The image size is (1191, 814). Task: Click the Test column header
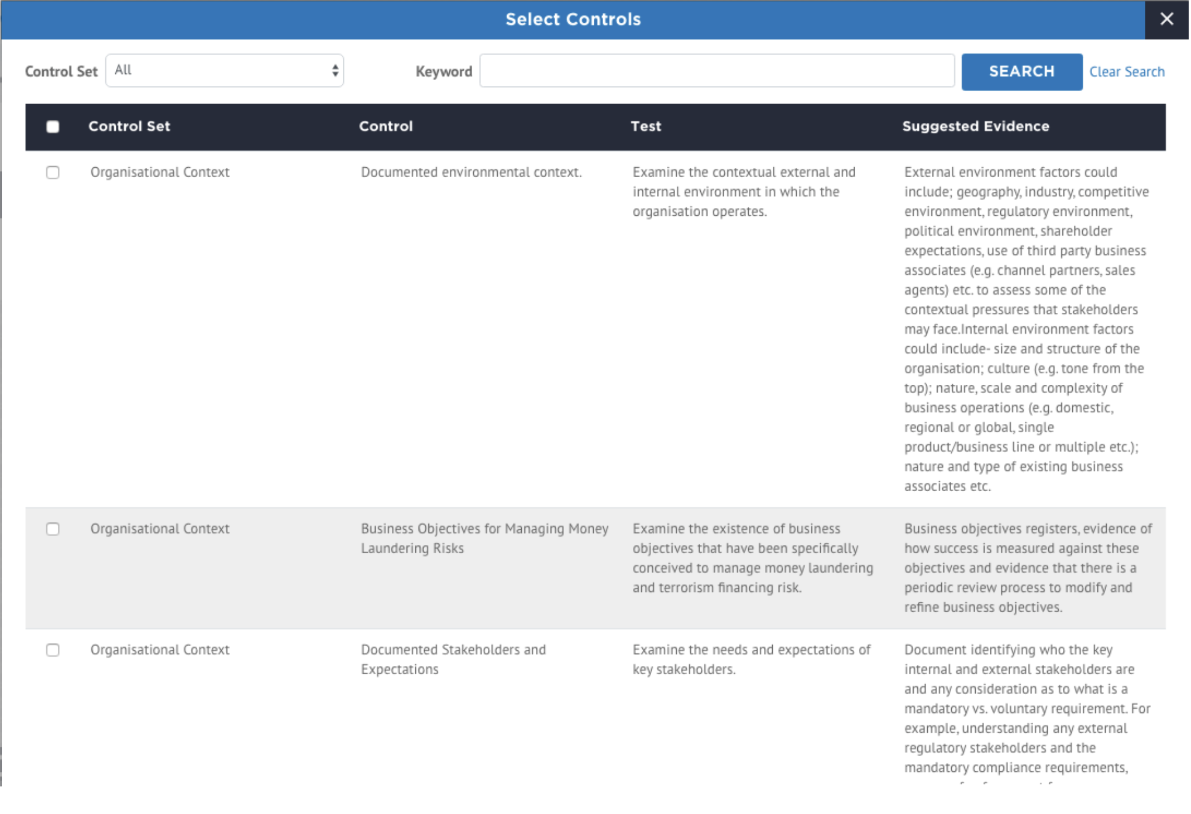645,126
